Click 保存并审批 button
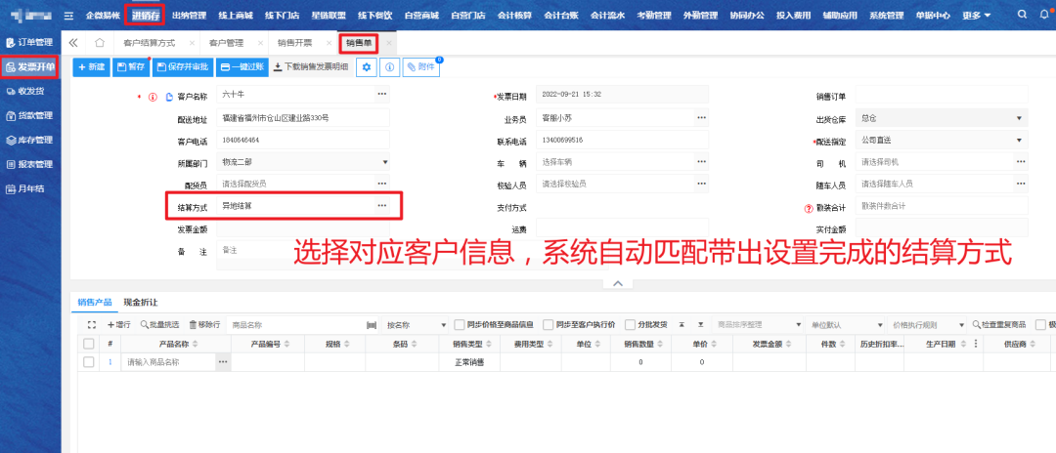Image resolution: width=1056 pixels, height=453 pixels. pyautogui.click(x=183, y=66)
